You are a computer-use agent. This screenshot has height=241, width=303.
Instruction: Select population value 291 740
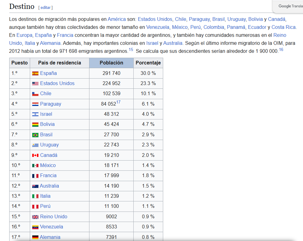pos(111,73)
